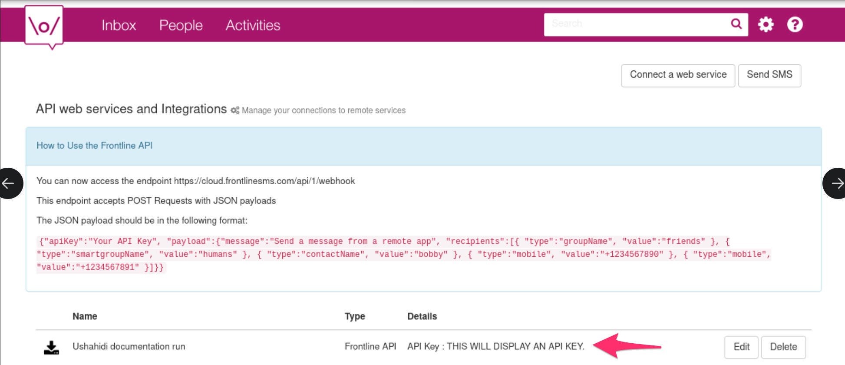Image resolution: width=845 pixels, height=365 pixels.
Task: Go to previous slide with left arrow
Action: (x=10, y=183)
